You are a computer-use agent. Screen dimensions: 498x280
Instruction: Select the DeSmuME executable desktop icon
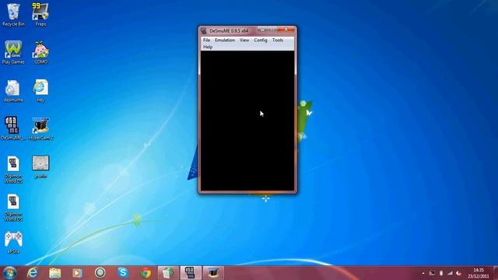[13, 128]
